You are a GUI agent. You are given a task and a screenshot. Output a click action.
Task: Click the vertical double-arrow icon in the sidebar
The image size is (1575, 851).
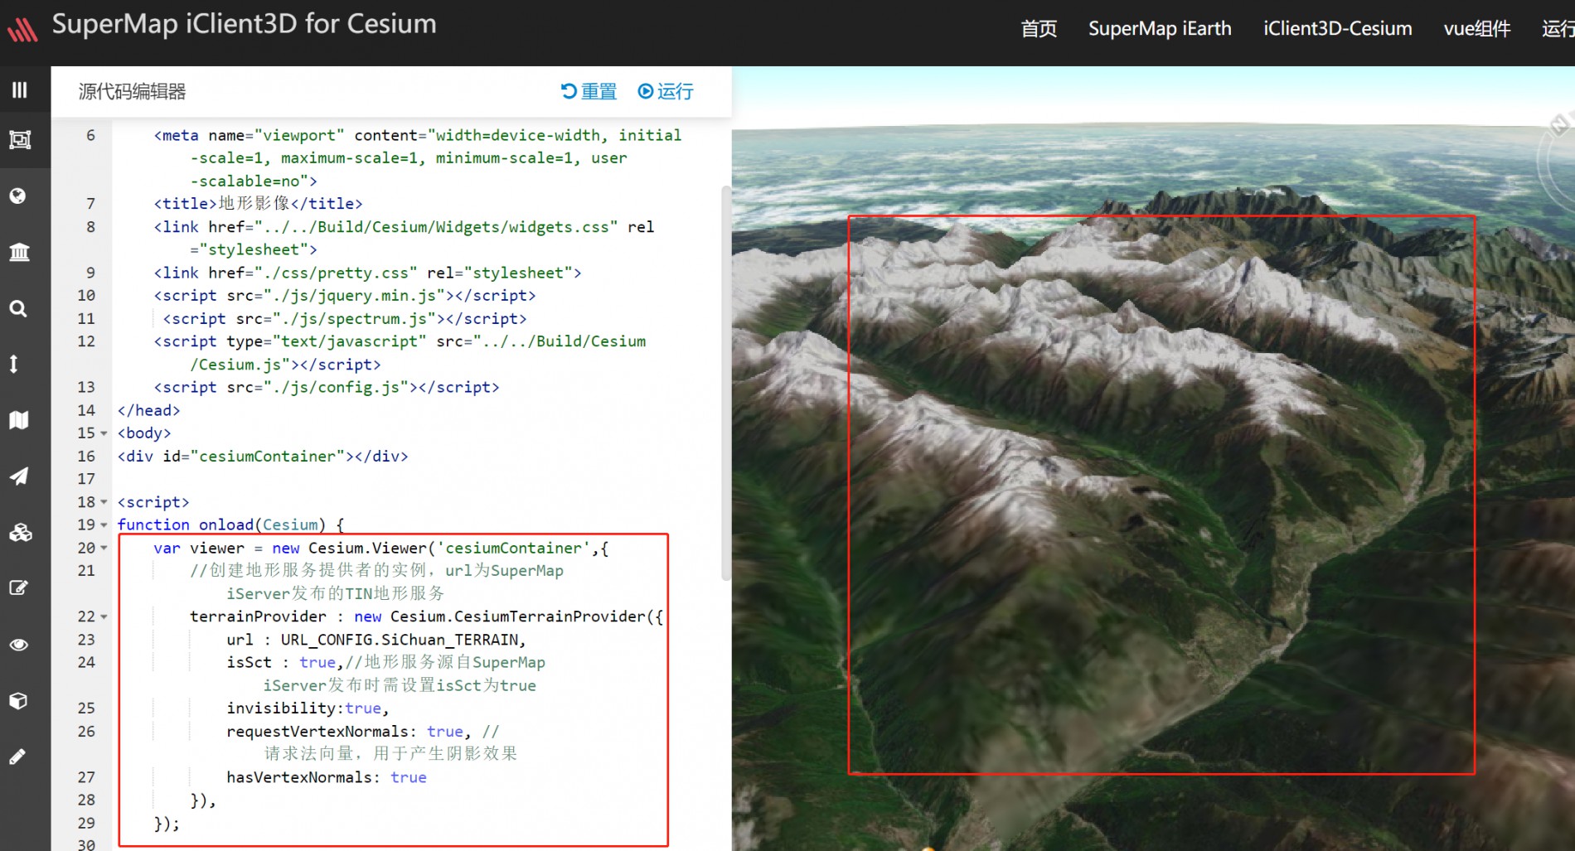coord(14,364)
